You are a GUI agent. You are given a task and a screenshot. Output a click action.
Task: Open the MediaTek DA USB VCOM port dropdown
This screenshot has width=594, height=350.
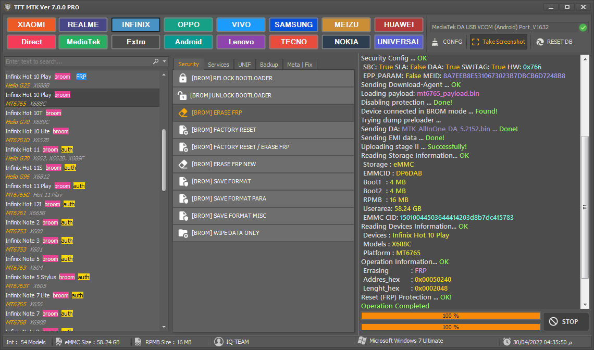503,27
